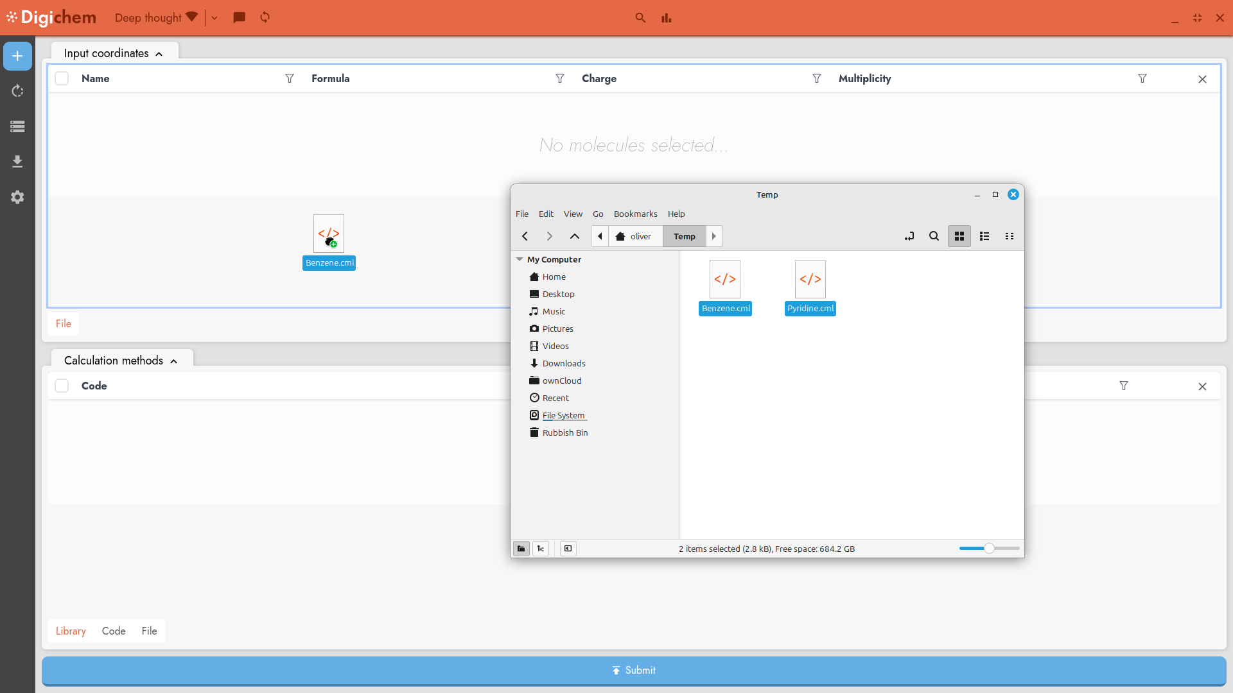Click the File link under Input coordinates

pos(63,323)
